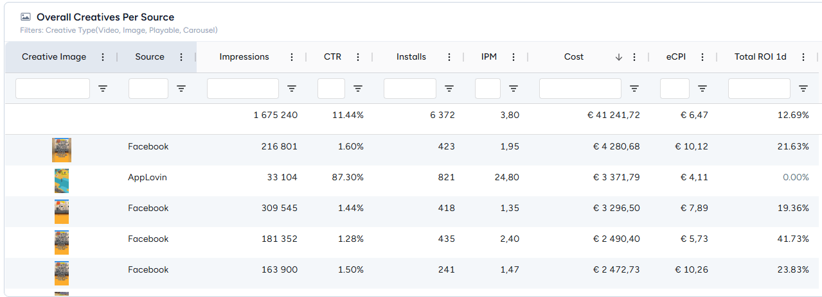Click the Source filter input box

click(x=148, y=89)
